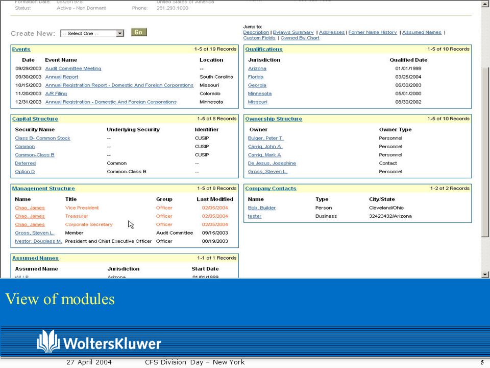Open owner Bulger, Peter T.
Viewport: 490px width, 368px height.
pos(265,138)
